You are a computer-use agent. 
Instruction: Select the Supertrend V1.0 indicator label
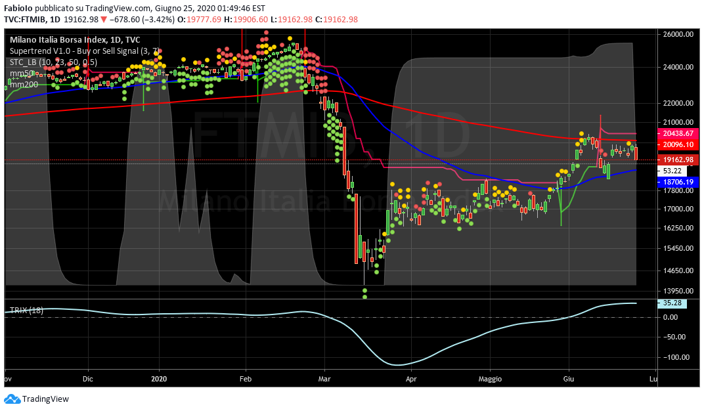click(85, 51)
